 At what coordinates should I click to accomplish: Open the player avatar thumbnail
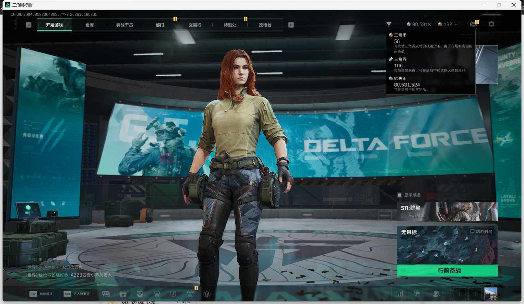tap(491, 294)
